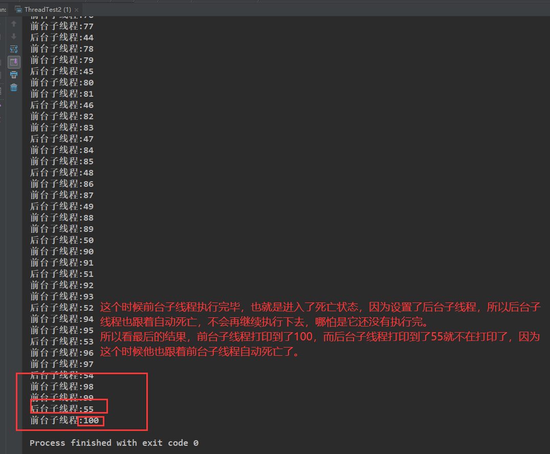The image size is (550, 454).
Task: Click the line "前台子线程:96"
Action: (62, 353)
